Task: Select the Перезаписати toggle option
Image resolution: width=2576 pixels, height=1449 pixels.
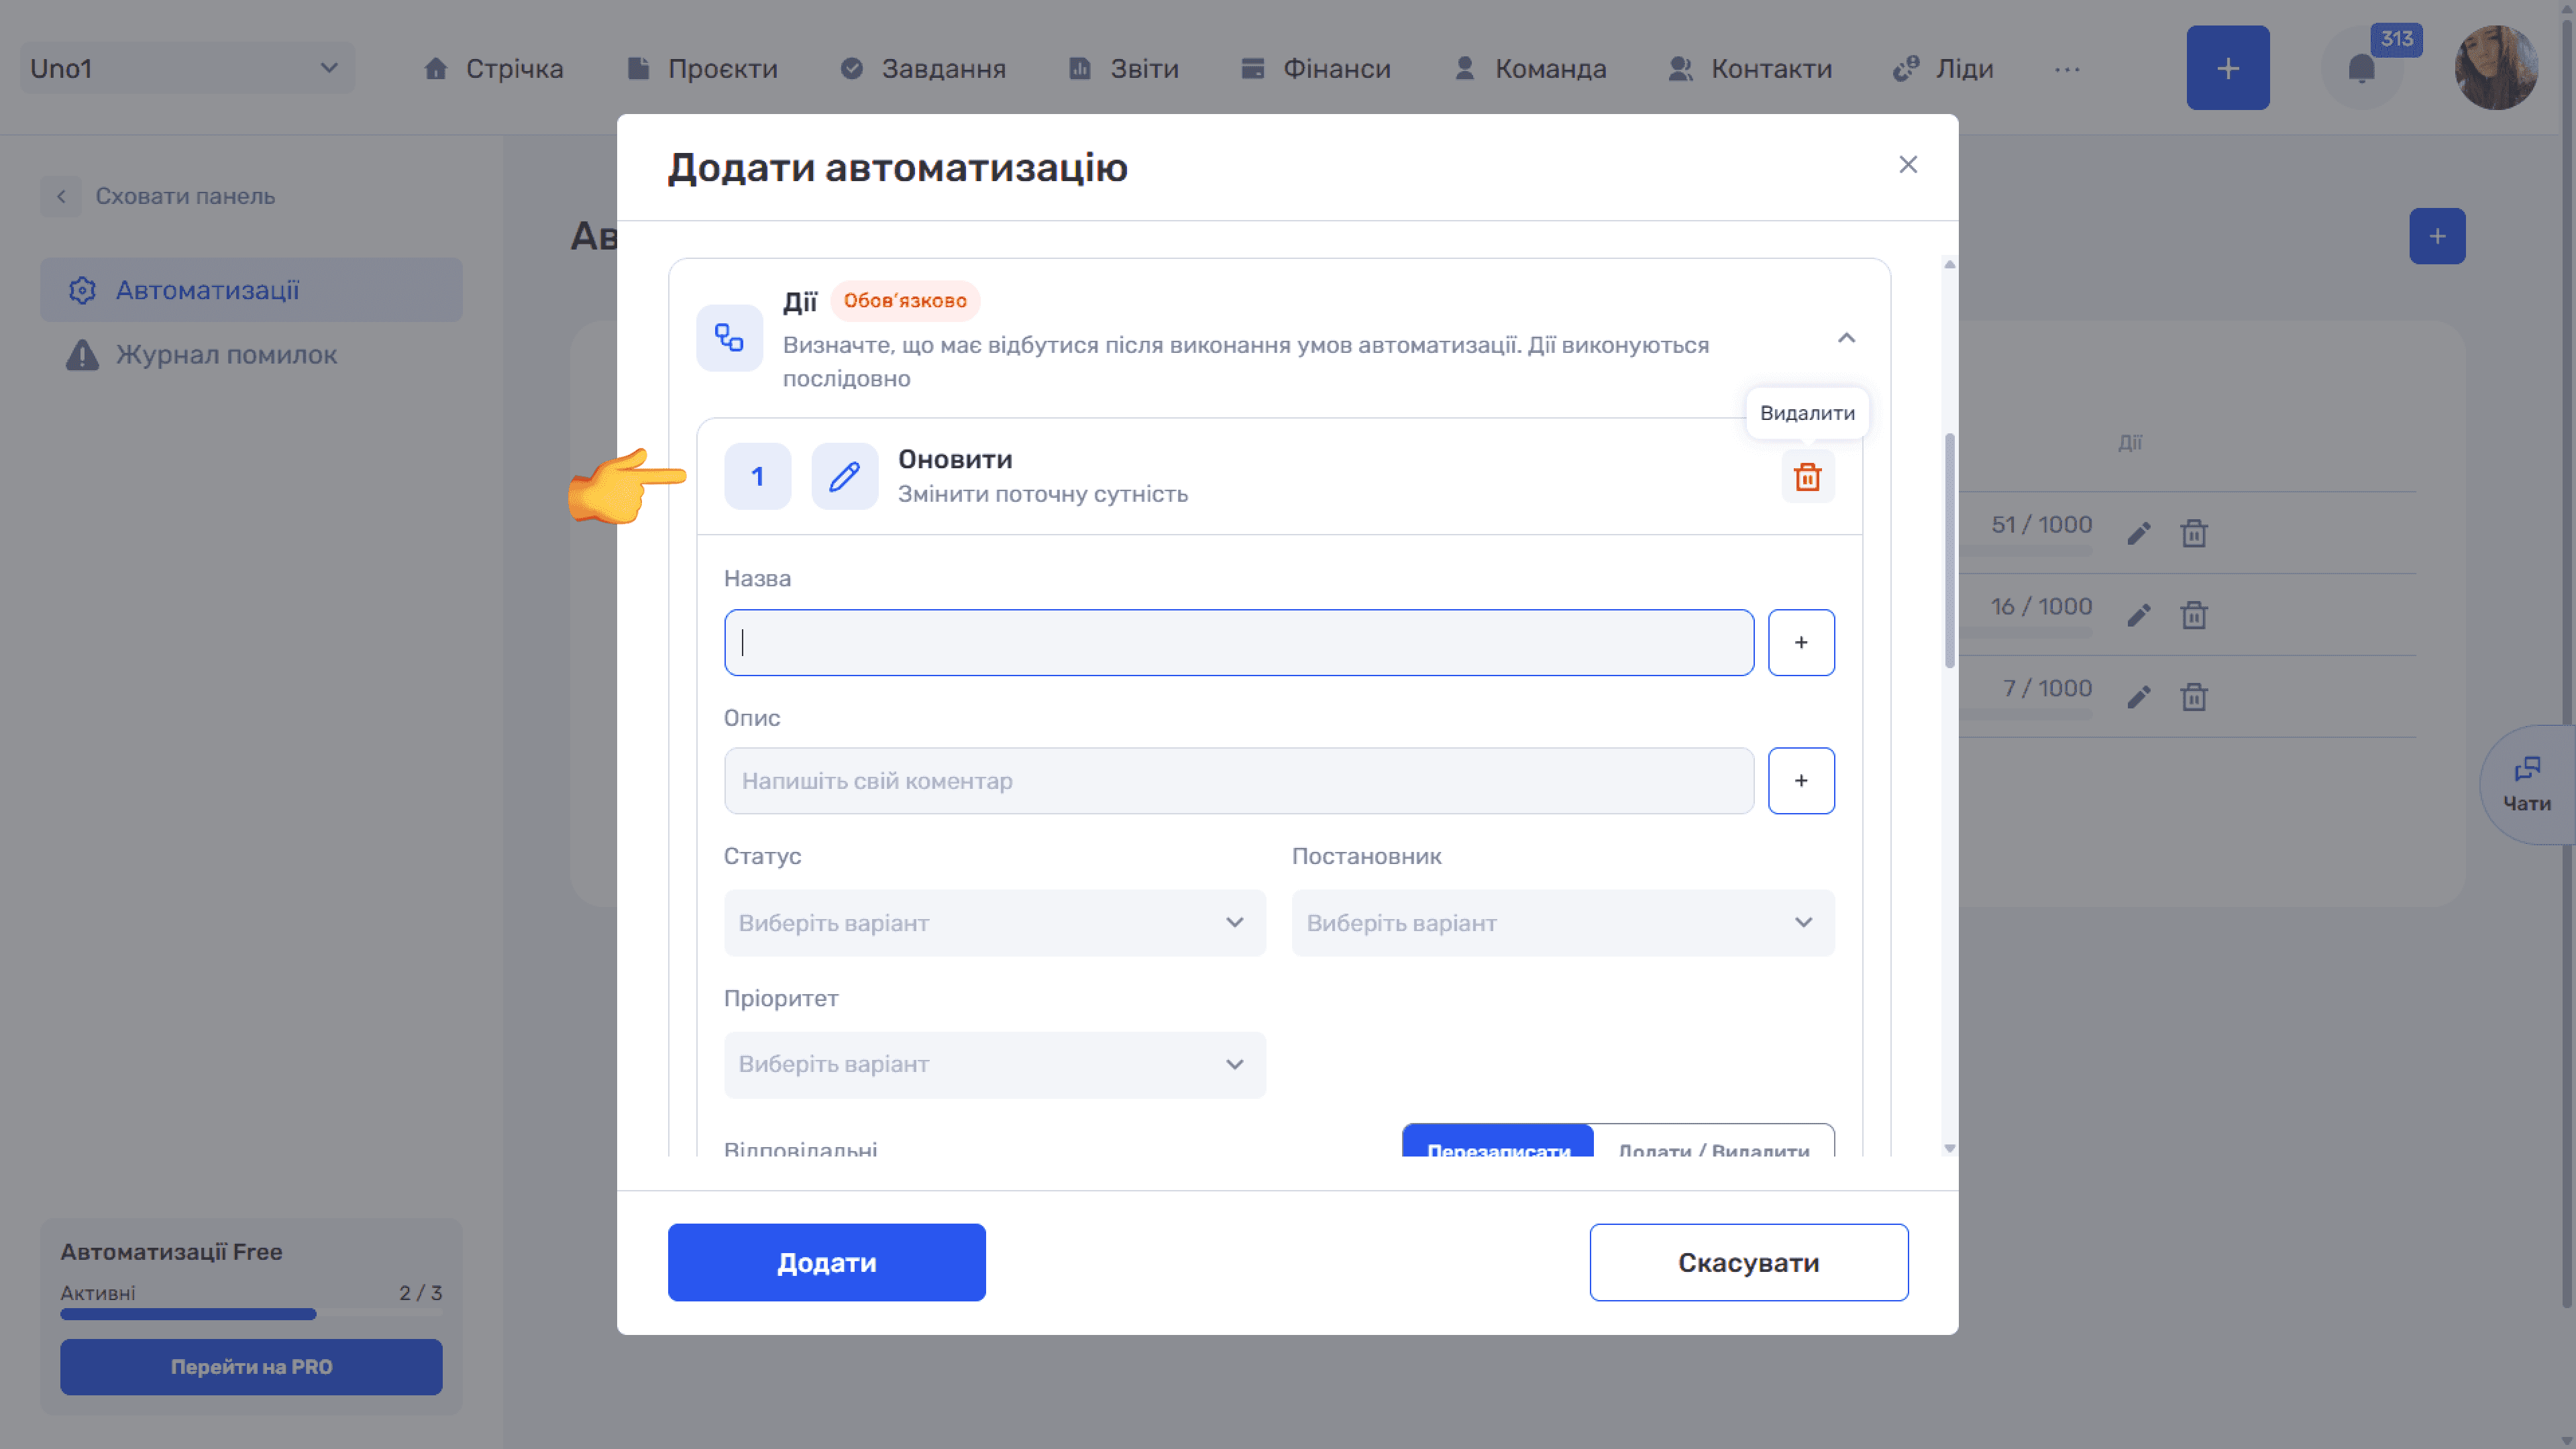Action: coord(1498,1143)
